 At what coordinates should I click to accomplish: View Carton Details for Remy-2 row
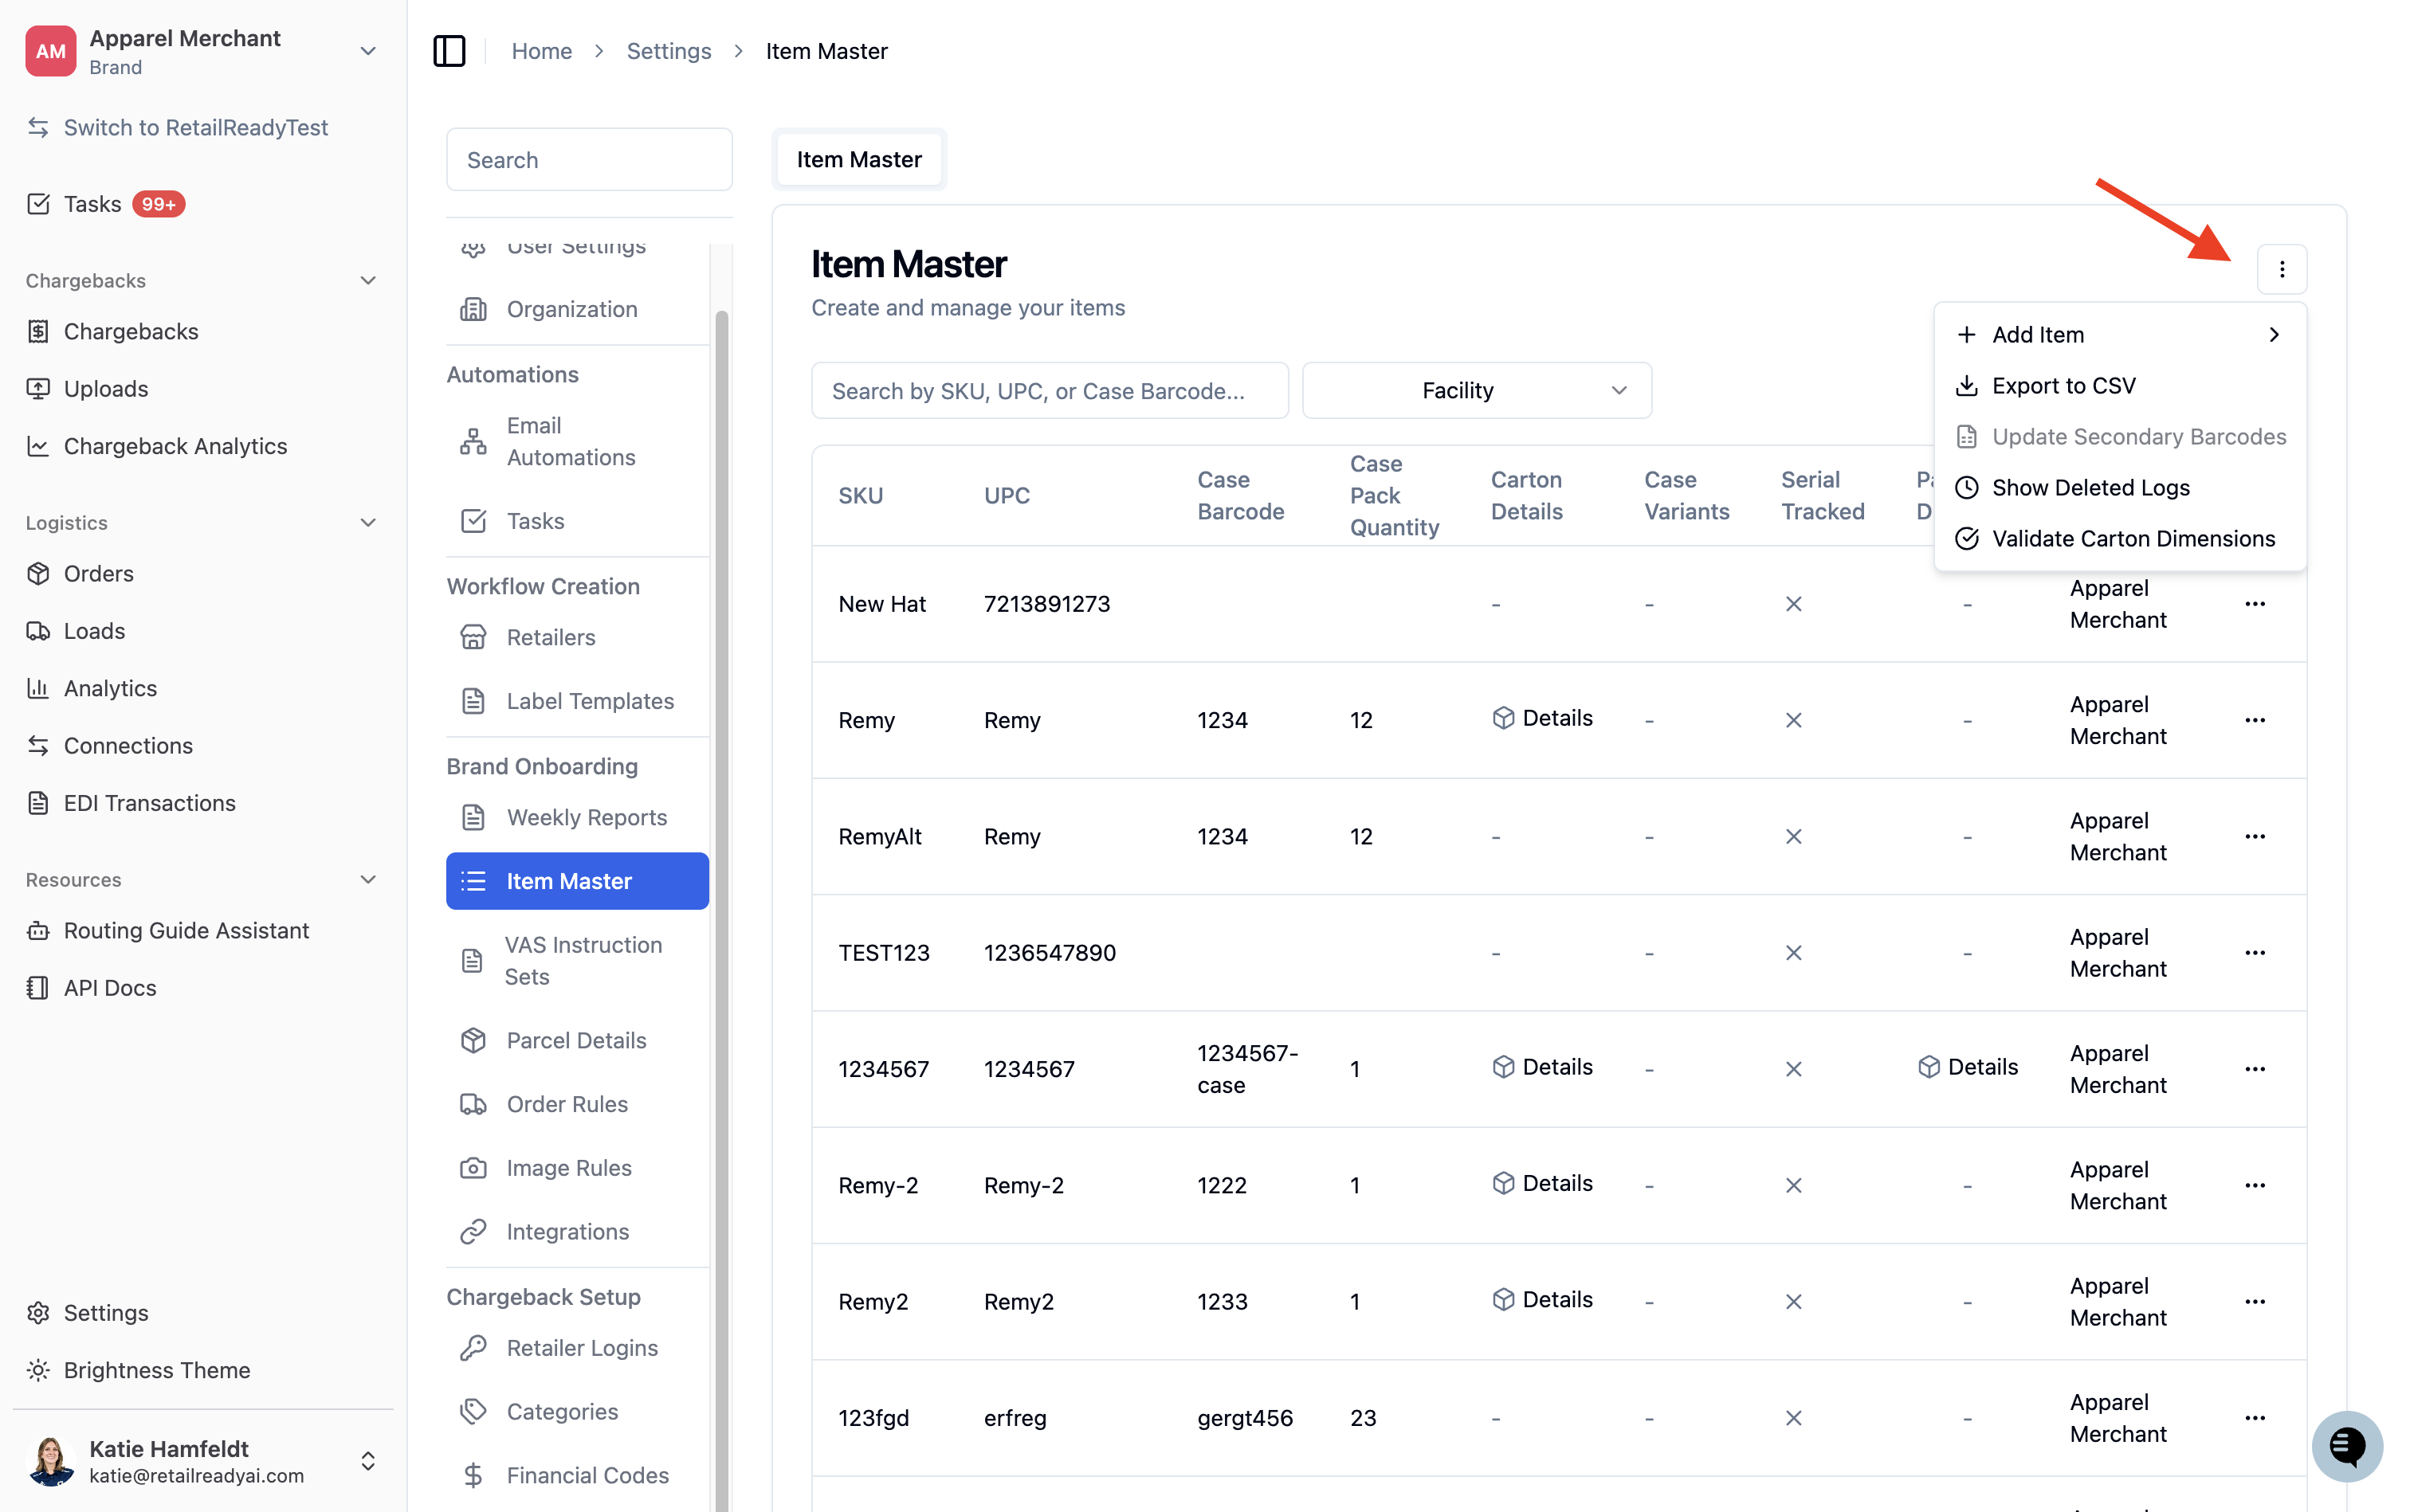pyautogui.click(x=1541, y=1183)
